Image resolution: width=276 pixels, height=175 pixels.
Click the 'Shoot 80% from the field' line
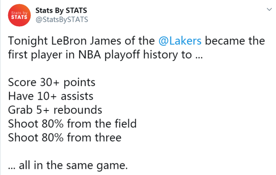tap(72, 124)
